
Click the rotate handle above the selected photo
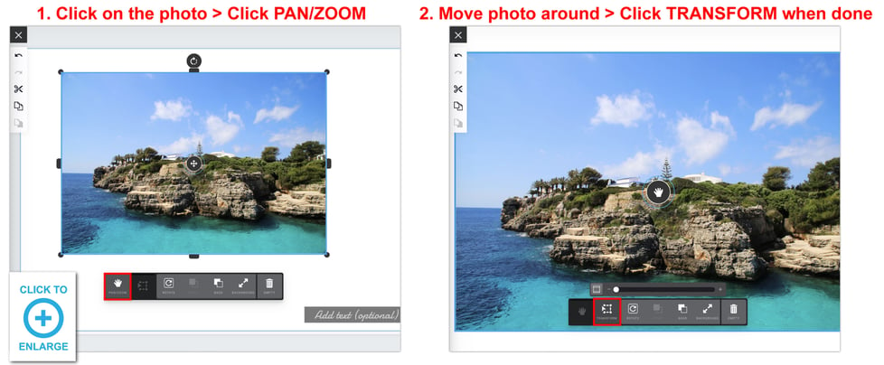pyautogui.click(x=194, y=61)
